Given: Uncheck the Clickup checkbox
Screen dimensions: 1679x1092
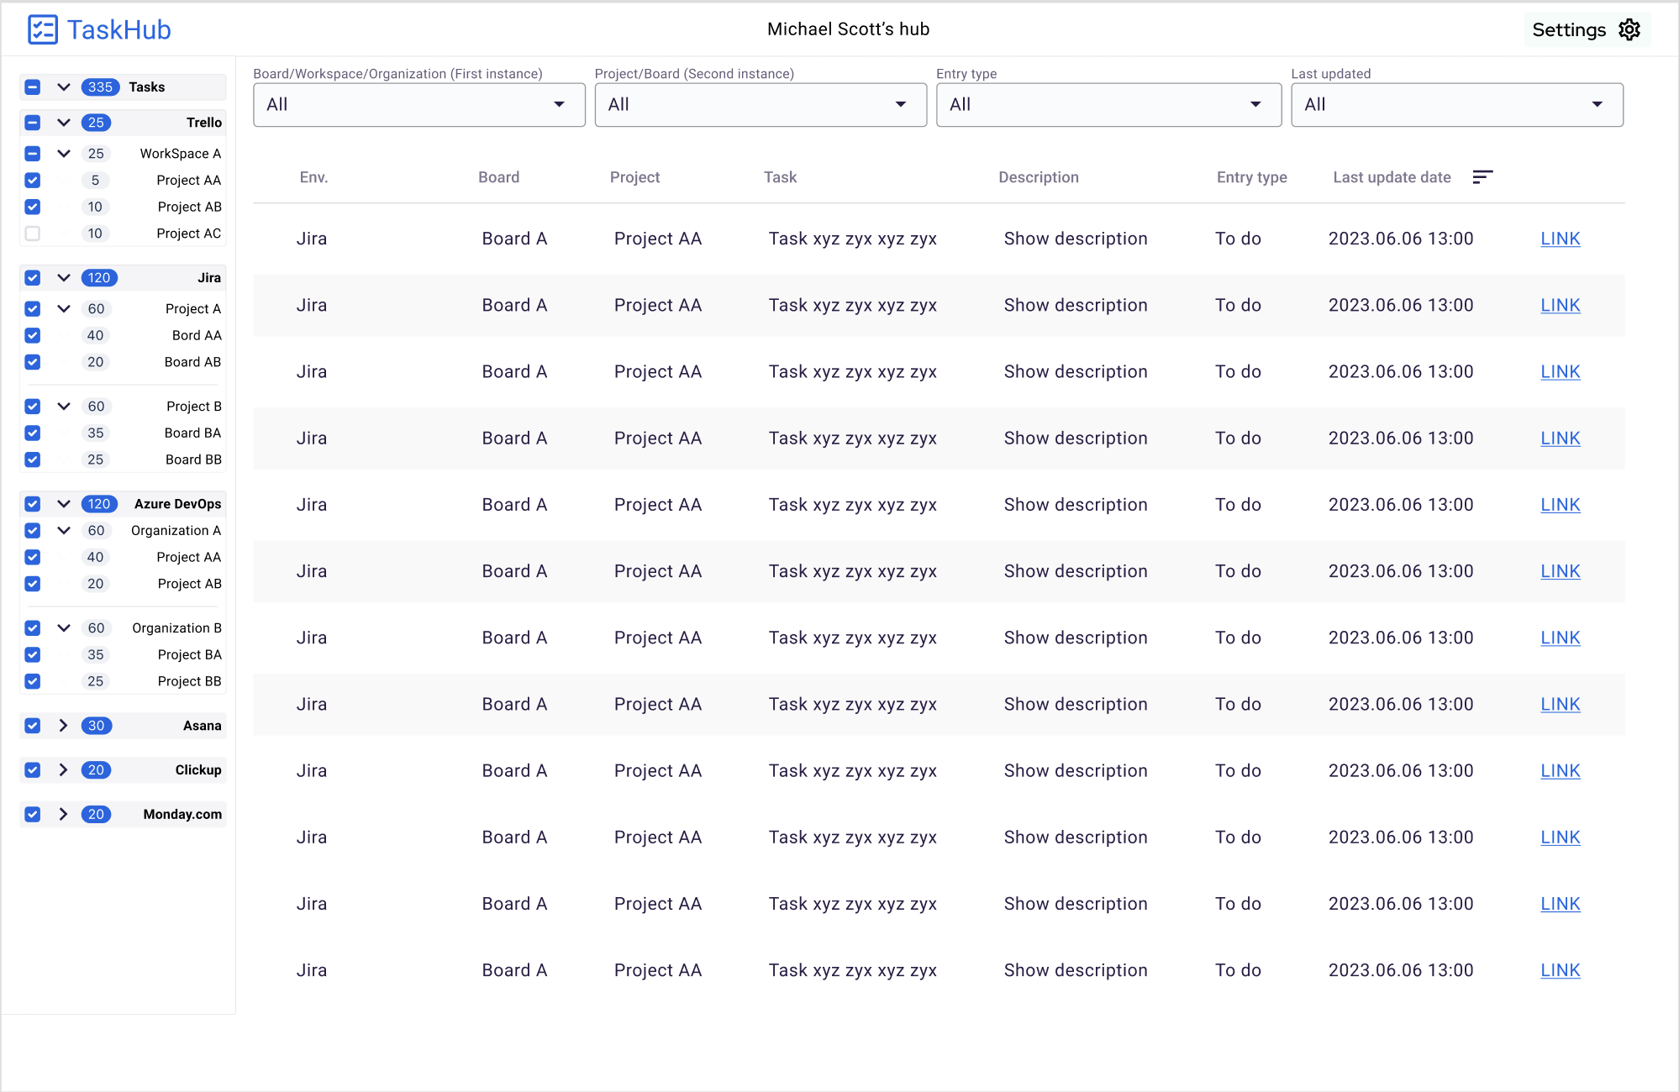Looking at the screenshot, I should tap(33, 770).
